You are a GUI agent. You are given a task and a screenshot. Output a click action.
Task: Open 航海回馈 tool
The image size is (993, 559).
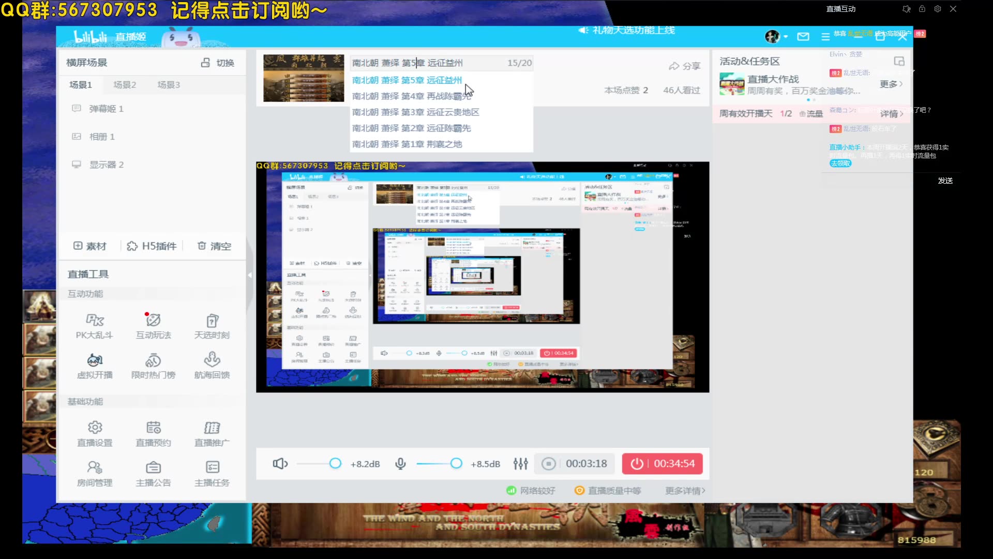(x=212, y=366)
